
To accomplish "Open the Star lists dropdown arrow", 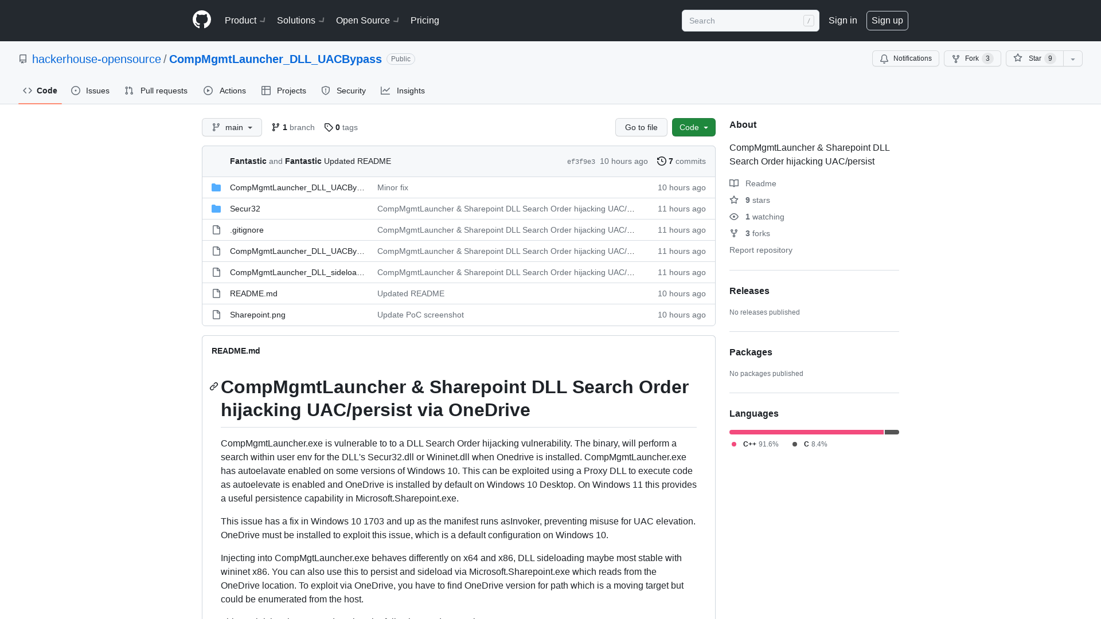I will [x=1073, y=58].
